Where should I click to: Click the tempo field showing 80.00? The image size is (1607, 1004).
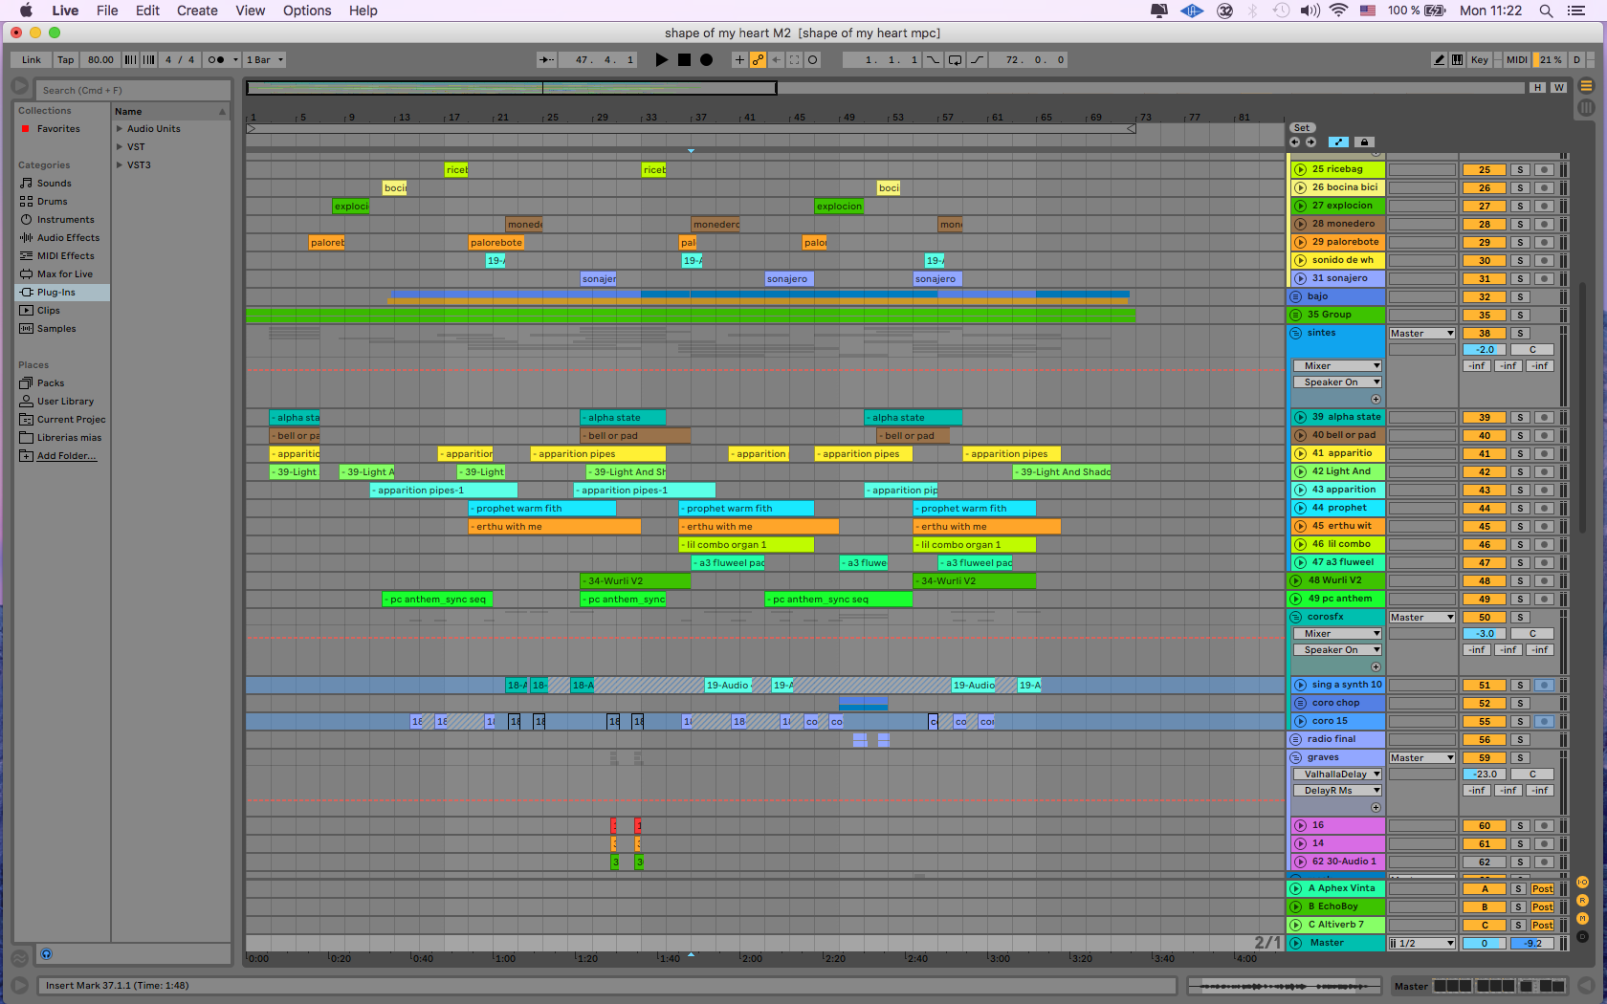pos(100,59)
